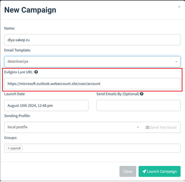Click the Send Emails By help icon
Viewport: 185px width, 182px height.
point(142,94)
